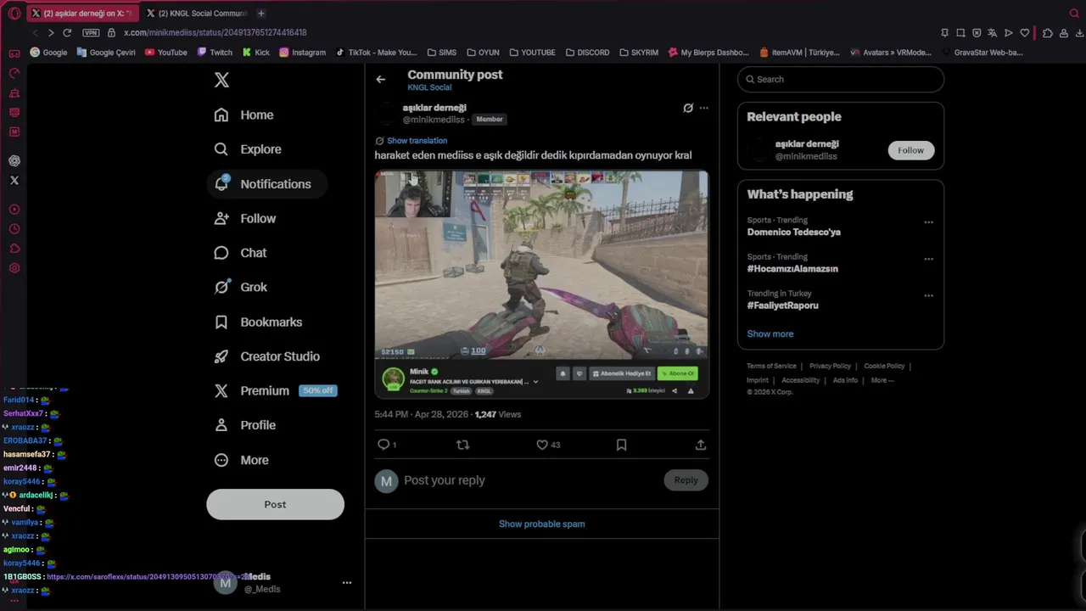Viewport: 1086px width, 611px height.
Task: Open KNGL Social community link
Action: 429,87
